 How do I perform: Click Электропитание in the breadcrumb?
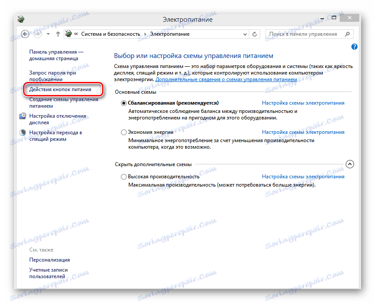[x=170, y=34]
